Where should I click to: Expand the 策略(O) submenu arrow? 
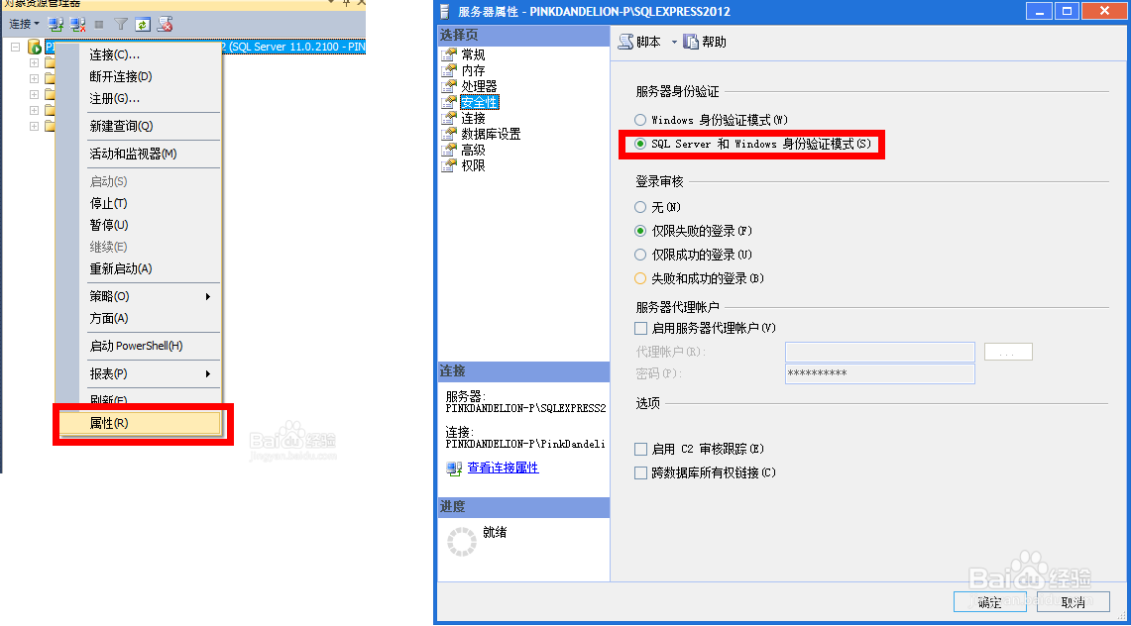pyautogui.click(x=208, y=297)
